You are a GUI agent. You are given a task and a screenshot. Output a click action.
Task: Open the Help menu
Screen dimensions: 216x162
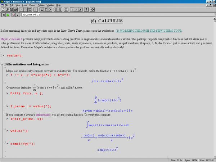[58, 5]
